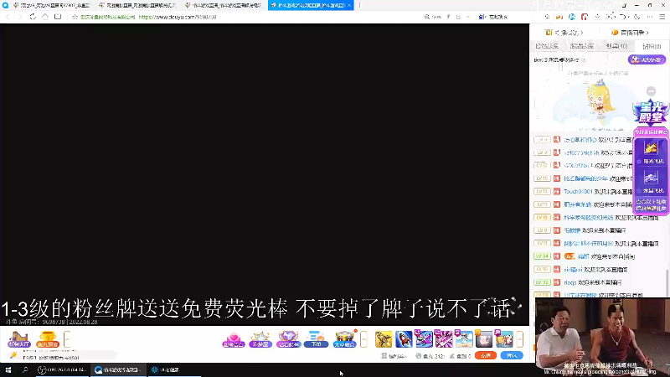Select the pink-purple fourth gift icon
Image resolution: width=670 pixels, height=377 pixels.
[x=444, y=339]
